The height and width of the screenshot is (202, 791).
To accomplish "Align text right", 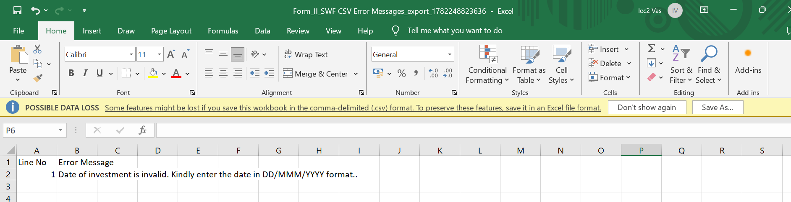I will (x=238, y=73).
